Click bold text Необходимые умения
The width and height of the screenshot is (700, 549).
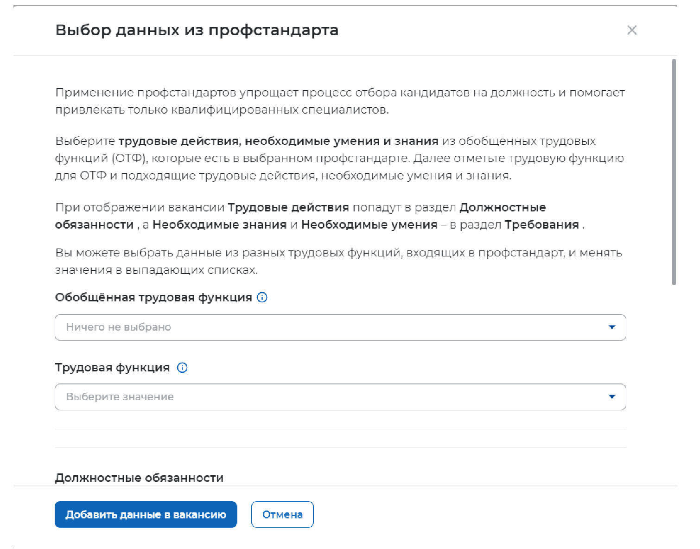(369, 225)
